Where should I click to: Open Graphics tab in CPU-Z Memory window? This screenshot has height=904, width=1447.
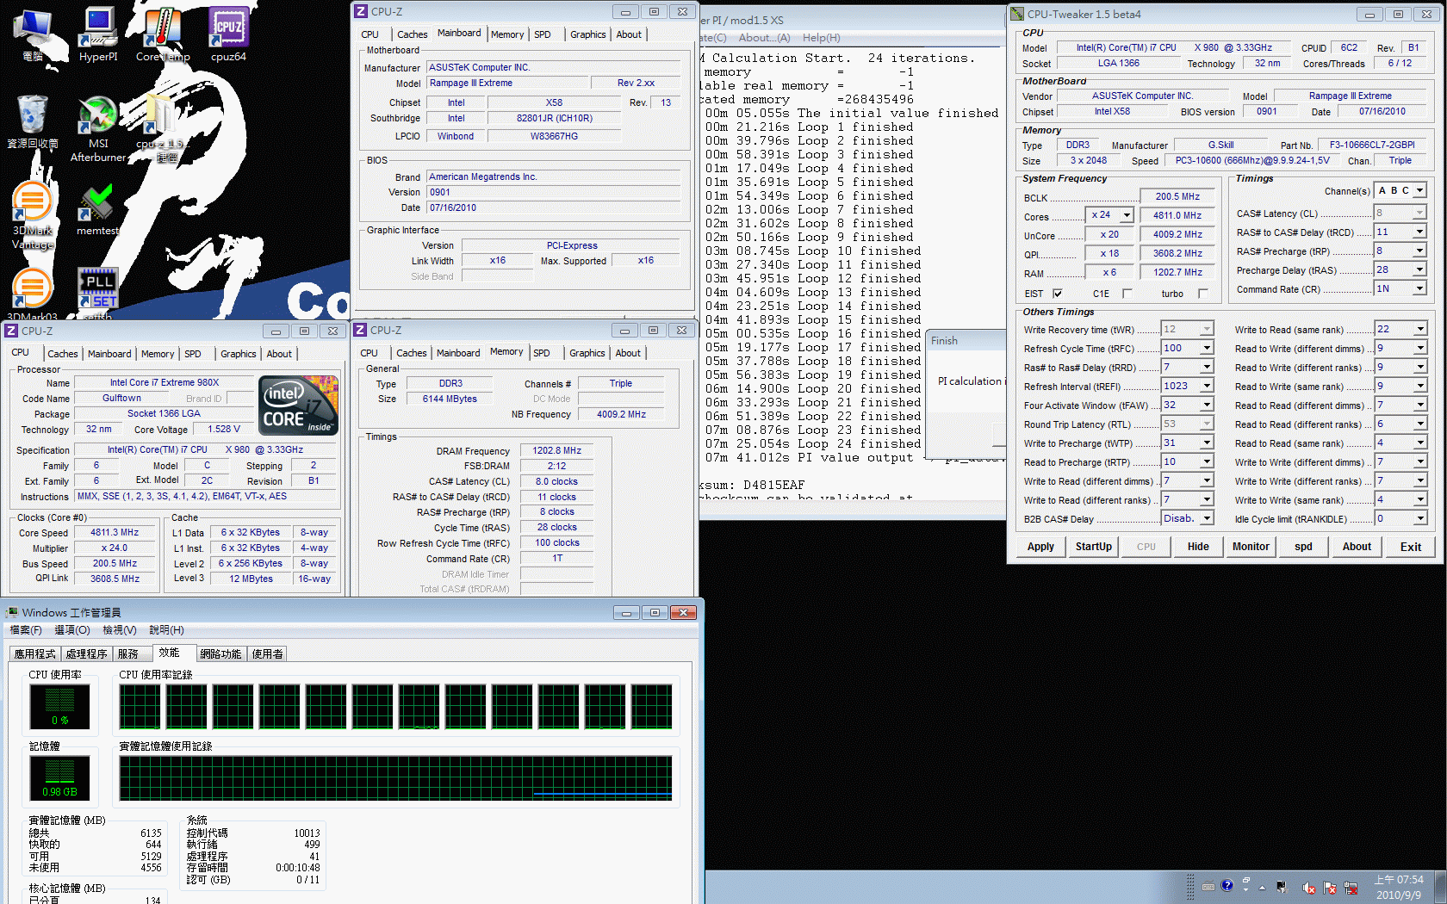coord(587,353)
